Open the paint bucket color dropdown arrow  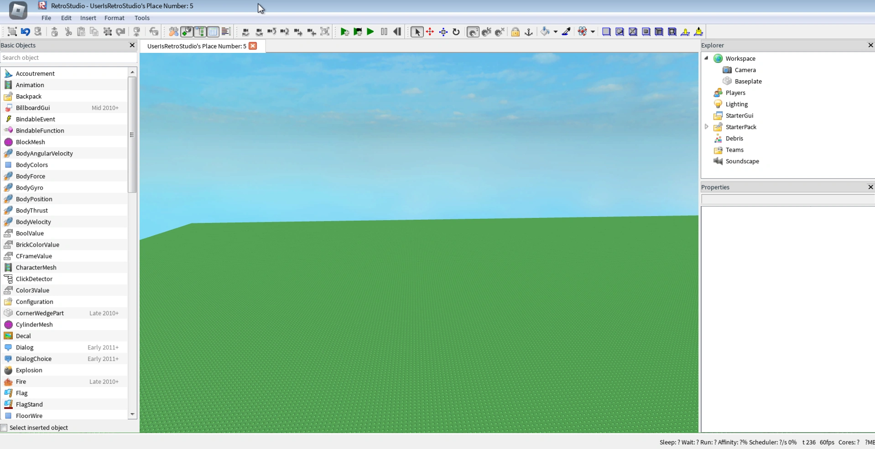[x=555, y=32]
